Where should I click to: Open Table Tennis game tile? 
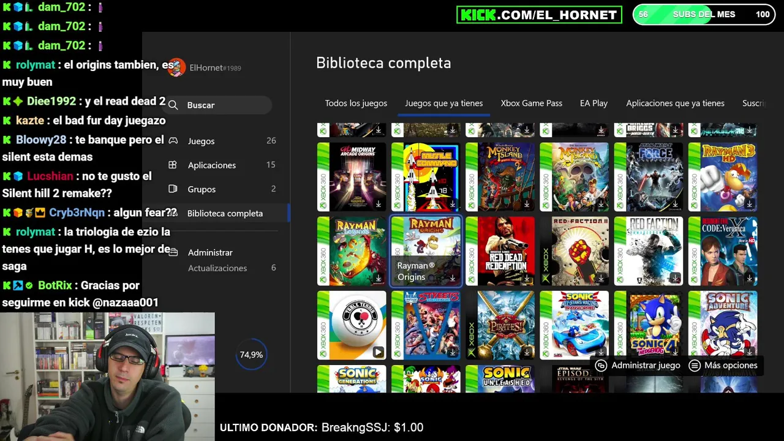352,325
